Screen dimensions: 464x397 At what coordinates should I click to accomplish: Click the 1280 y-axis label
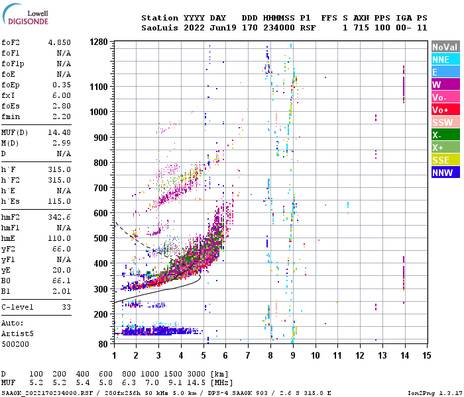click(99, 42)
